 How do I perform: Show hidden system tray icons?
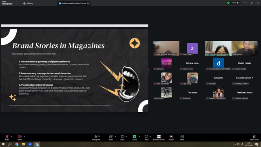click(x=235, y=144)
